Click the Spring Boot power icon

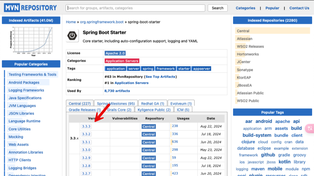coord(72,36)
